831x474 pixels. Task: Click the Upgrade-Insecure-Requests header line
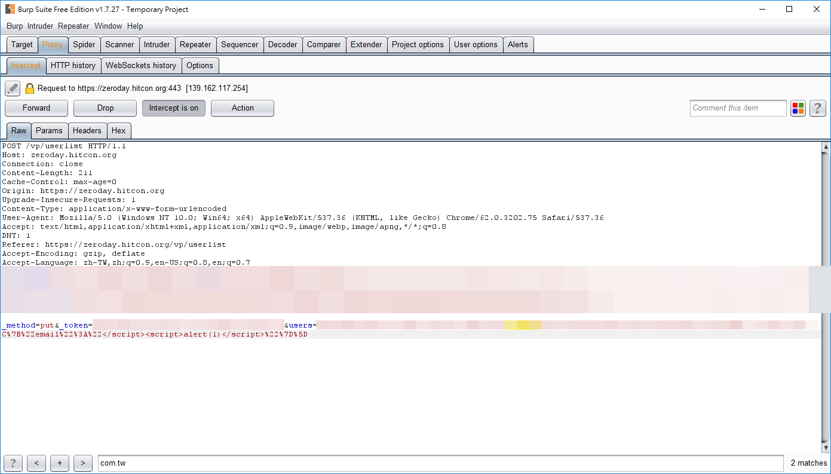[69, 200]
